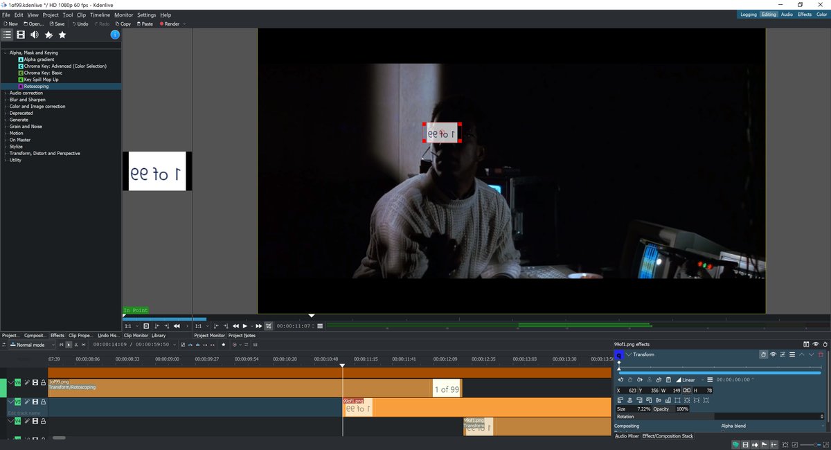This screenshot has width=831, height=450.
Task: Align Transform rectangle to left edge
Action: 620,400
